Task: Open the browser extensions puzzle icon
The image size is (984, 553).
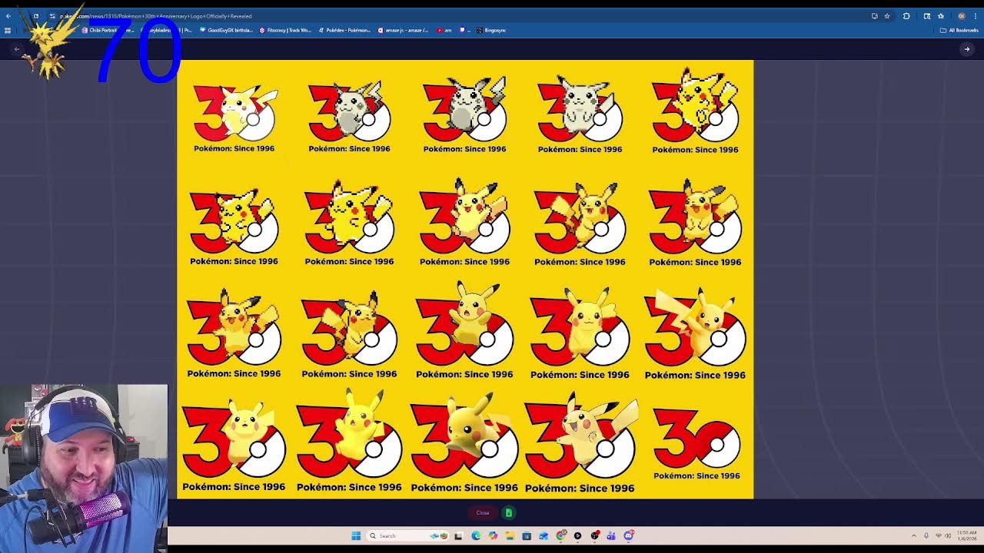Action: [x=906, y=16]
